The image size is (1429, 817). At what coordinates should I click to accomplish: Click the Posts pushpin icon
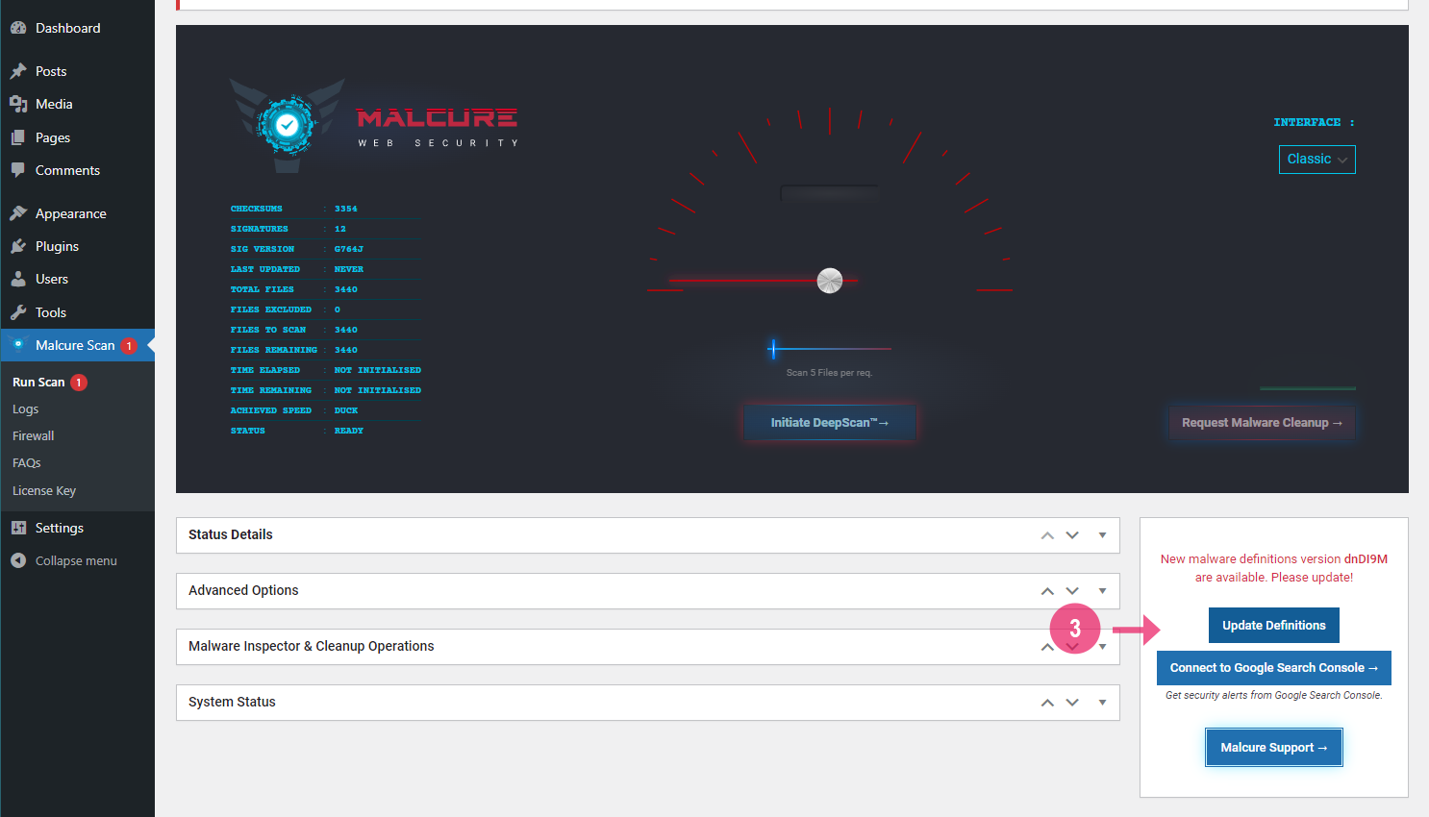click(x=18, y=71)
